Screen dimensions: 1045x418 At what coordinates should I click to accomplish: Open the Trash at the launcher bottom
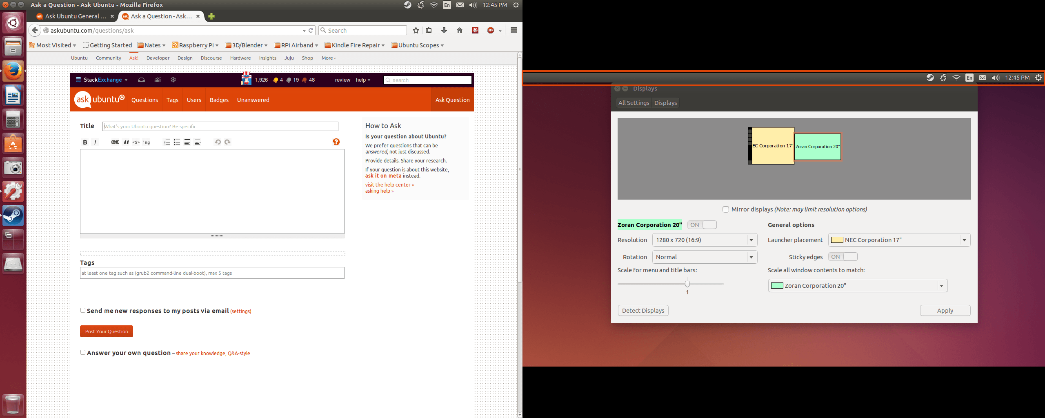13,404
